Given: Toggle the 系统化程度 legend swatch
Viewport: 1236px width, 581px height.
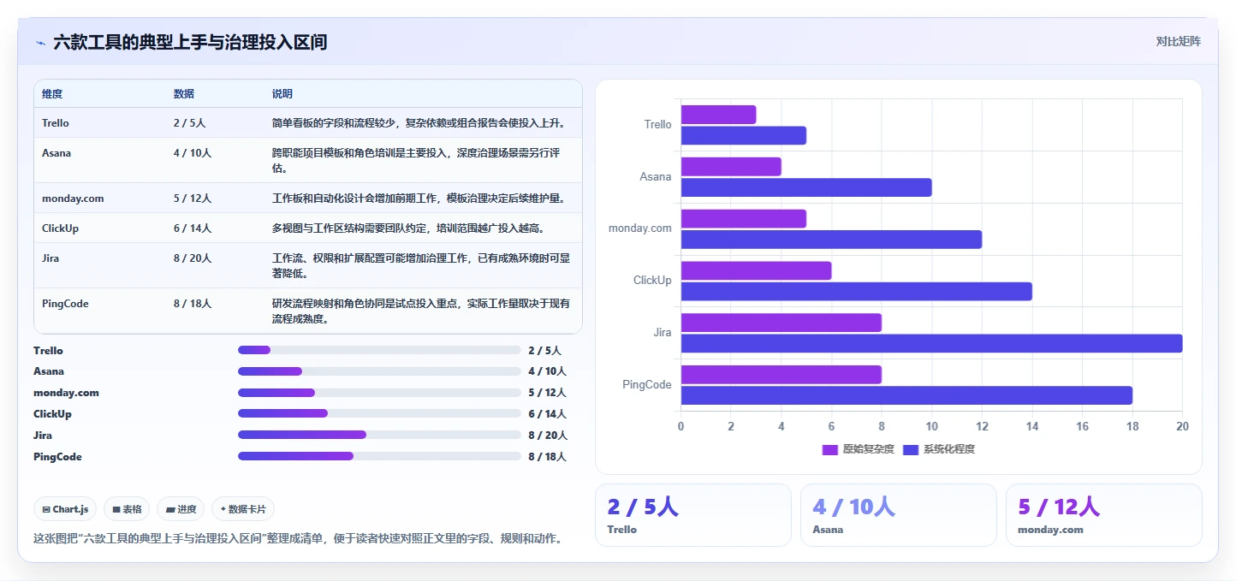Looking at the screenshot, I should (x=910, y=449).
